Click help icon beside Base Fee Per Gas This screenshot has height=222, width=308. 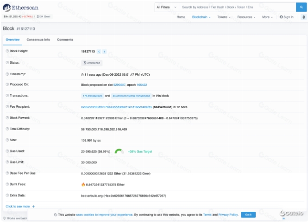[7, 173]
